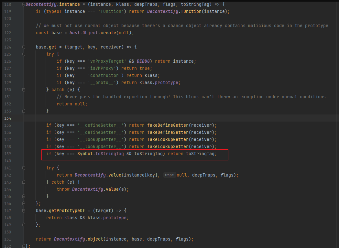Viewport: 339px width, 248px height.
Task: Collapse the Decontextify.instance function fold at line 118
Action: point(24,4)
